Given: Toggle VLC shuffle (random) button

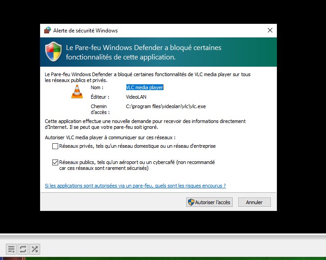Looking at the screenshot, I should pyautogui.click(x=35, y=249).
